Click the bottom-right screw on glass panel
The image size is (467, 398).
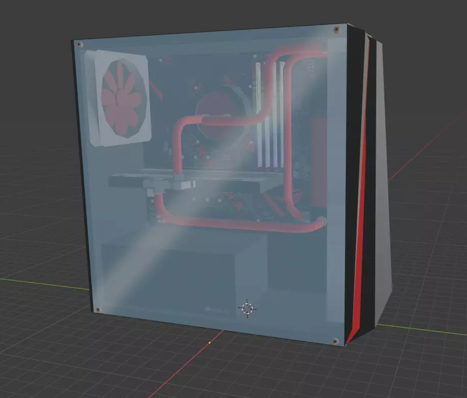[335, 341]
